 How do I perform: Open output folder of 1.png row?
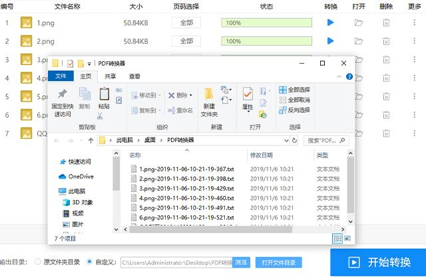[359, 23]
